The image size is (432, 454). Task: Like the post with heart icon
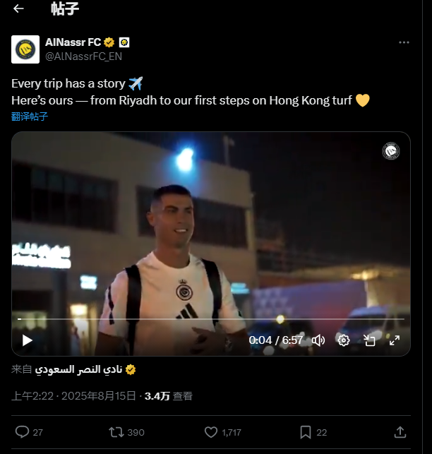[210, 432]
